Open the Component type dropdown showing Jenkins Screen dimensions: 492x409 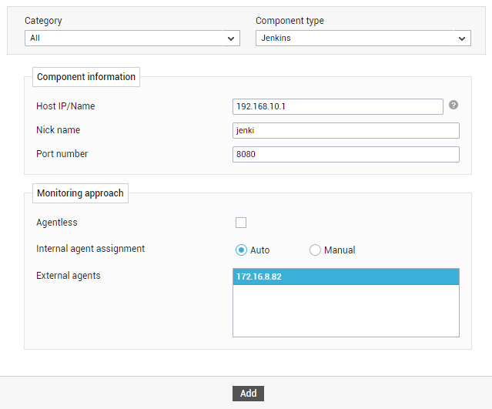click(363, 39)
